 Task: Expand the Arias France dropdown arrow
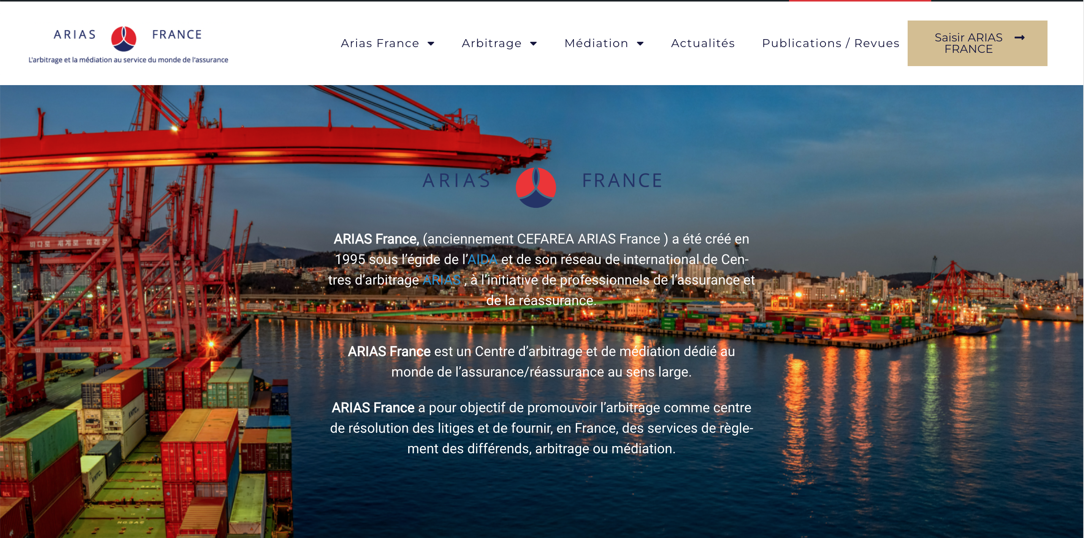pyautogui.click(x=431, y=43)
